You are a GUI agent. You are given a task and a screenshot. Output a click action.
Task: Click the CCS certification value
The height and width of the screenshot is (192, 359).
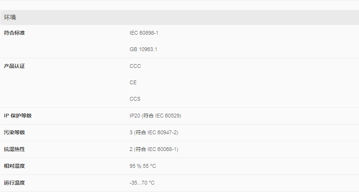(135, 99)
